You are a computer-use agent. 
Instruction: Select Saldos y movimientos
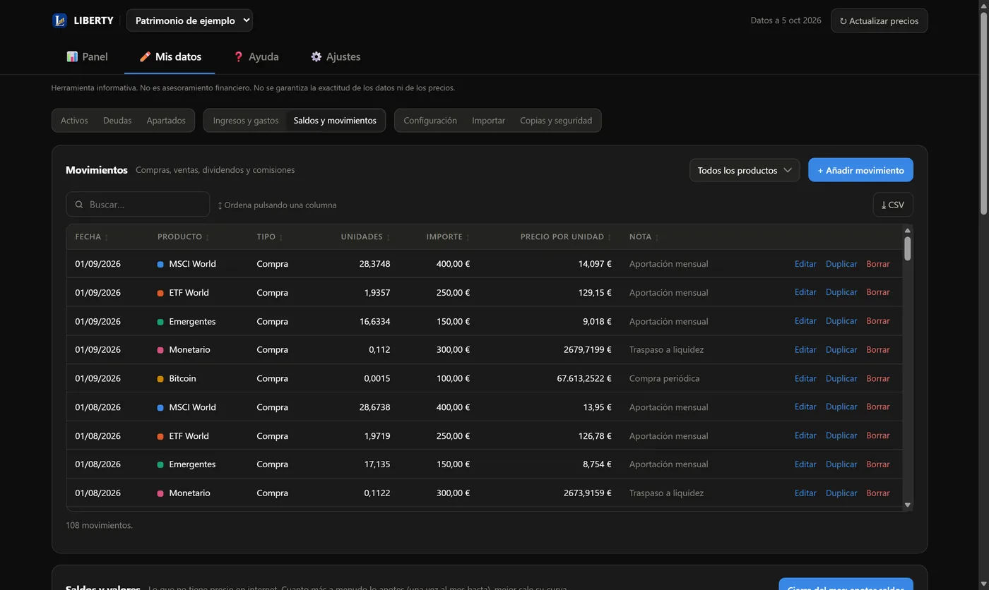[335, 121]
